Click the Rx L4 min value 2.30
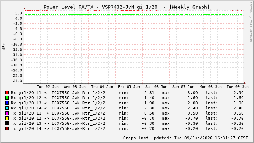This screenshot has height=143, width=254. pyautogui.click(x=149, y=108)
